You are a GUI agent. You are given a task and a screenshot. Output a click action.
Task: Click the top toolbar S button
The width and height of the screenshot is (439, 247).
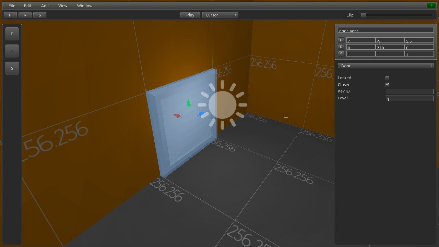(40, 15)
